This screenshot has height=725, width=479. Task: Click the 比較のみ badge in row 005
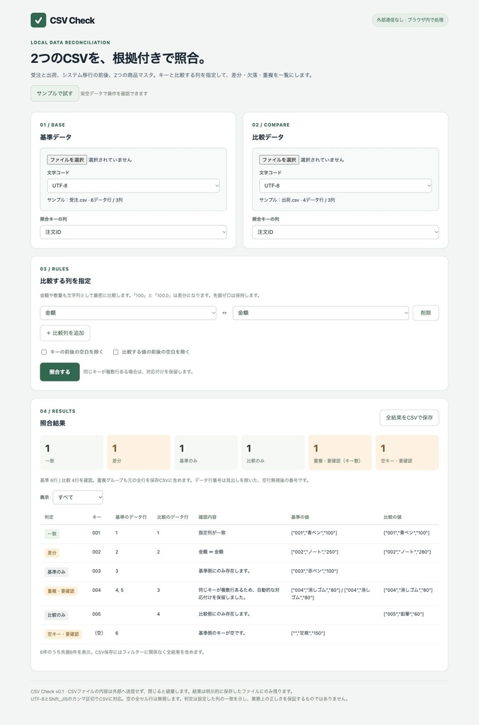[57, 615]
